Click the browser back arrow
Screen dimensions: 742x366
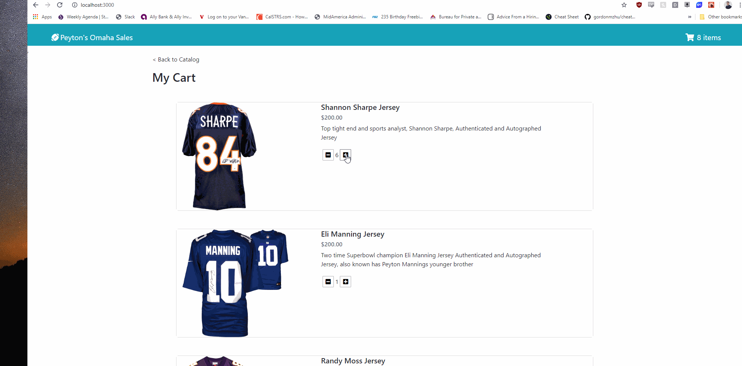point(36,5)
